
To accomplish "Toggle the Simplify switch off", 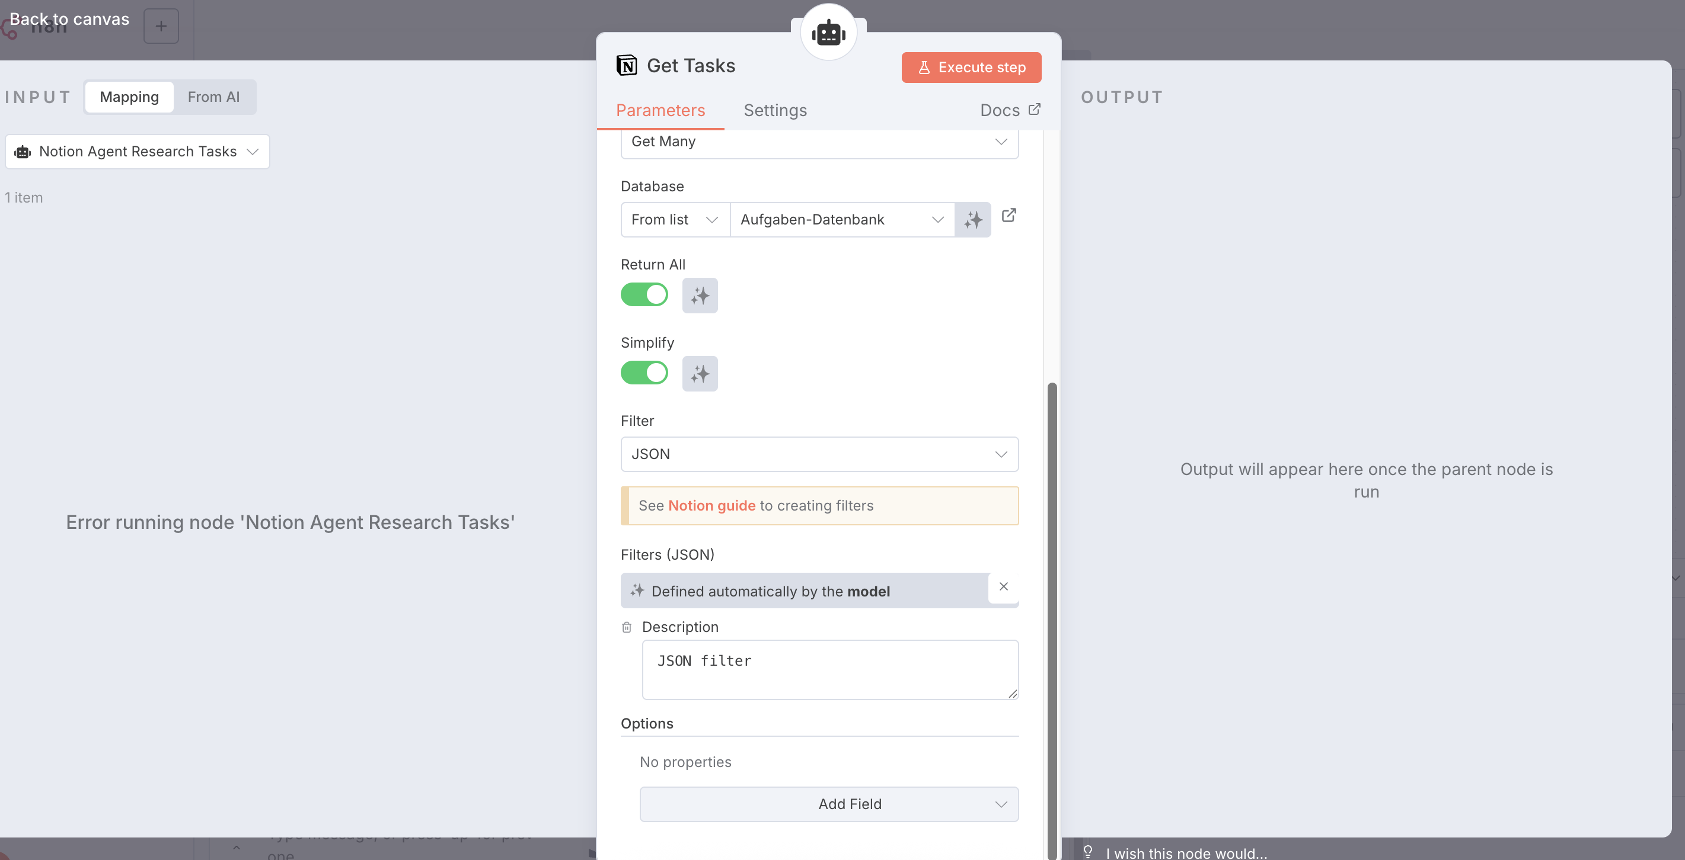I will [644, 373].
